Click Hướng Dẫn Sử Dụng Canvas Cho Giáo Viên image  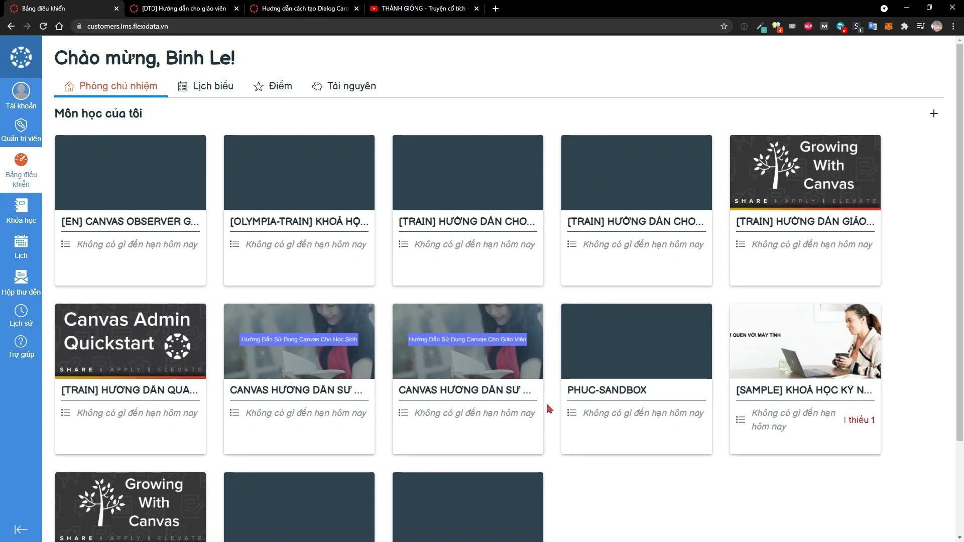coord(467,341)
